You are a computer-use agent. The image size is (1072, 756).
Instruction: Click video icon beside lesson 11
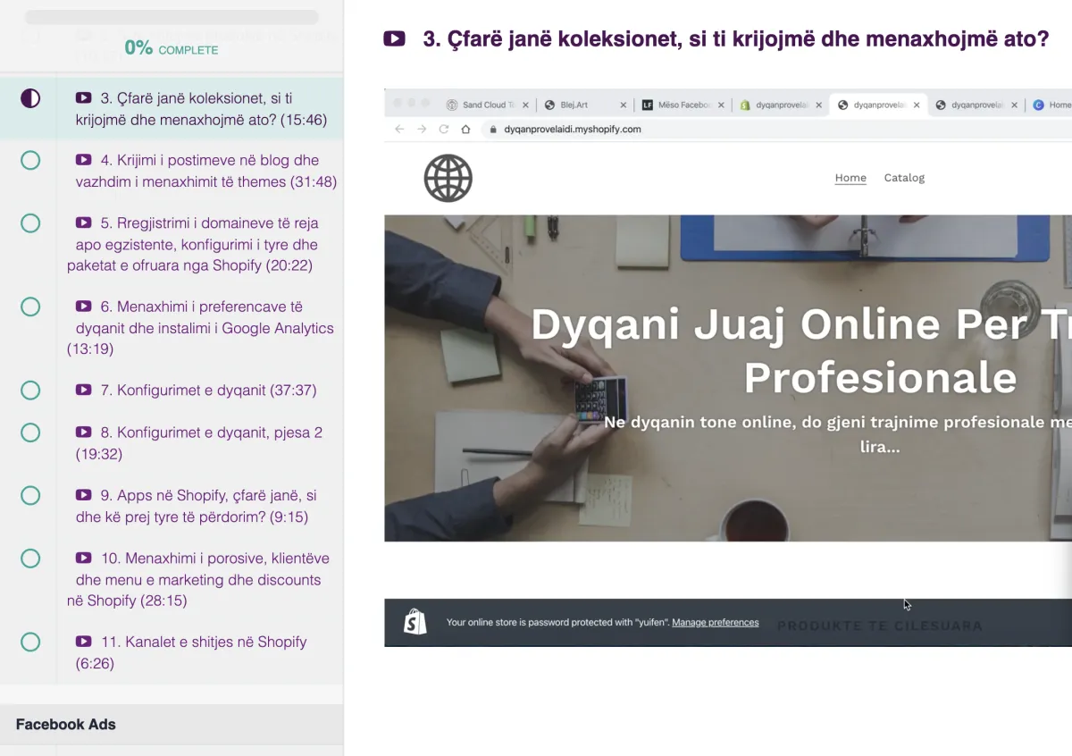83,642
